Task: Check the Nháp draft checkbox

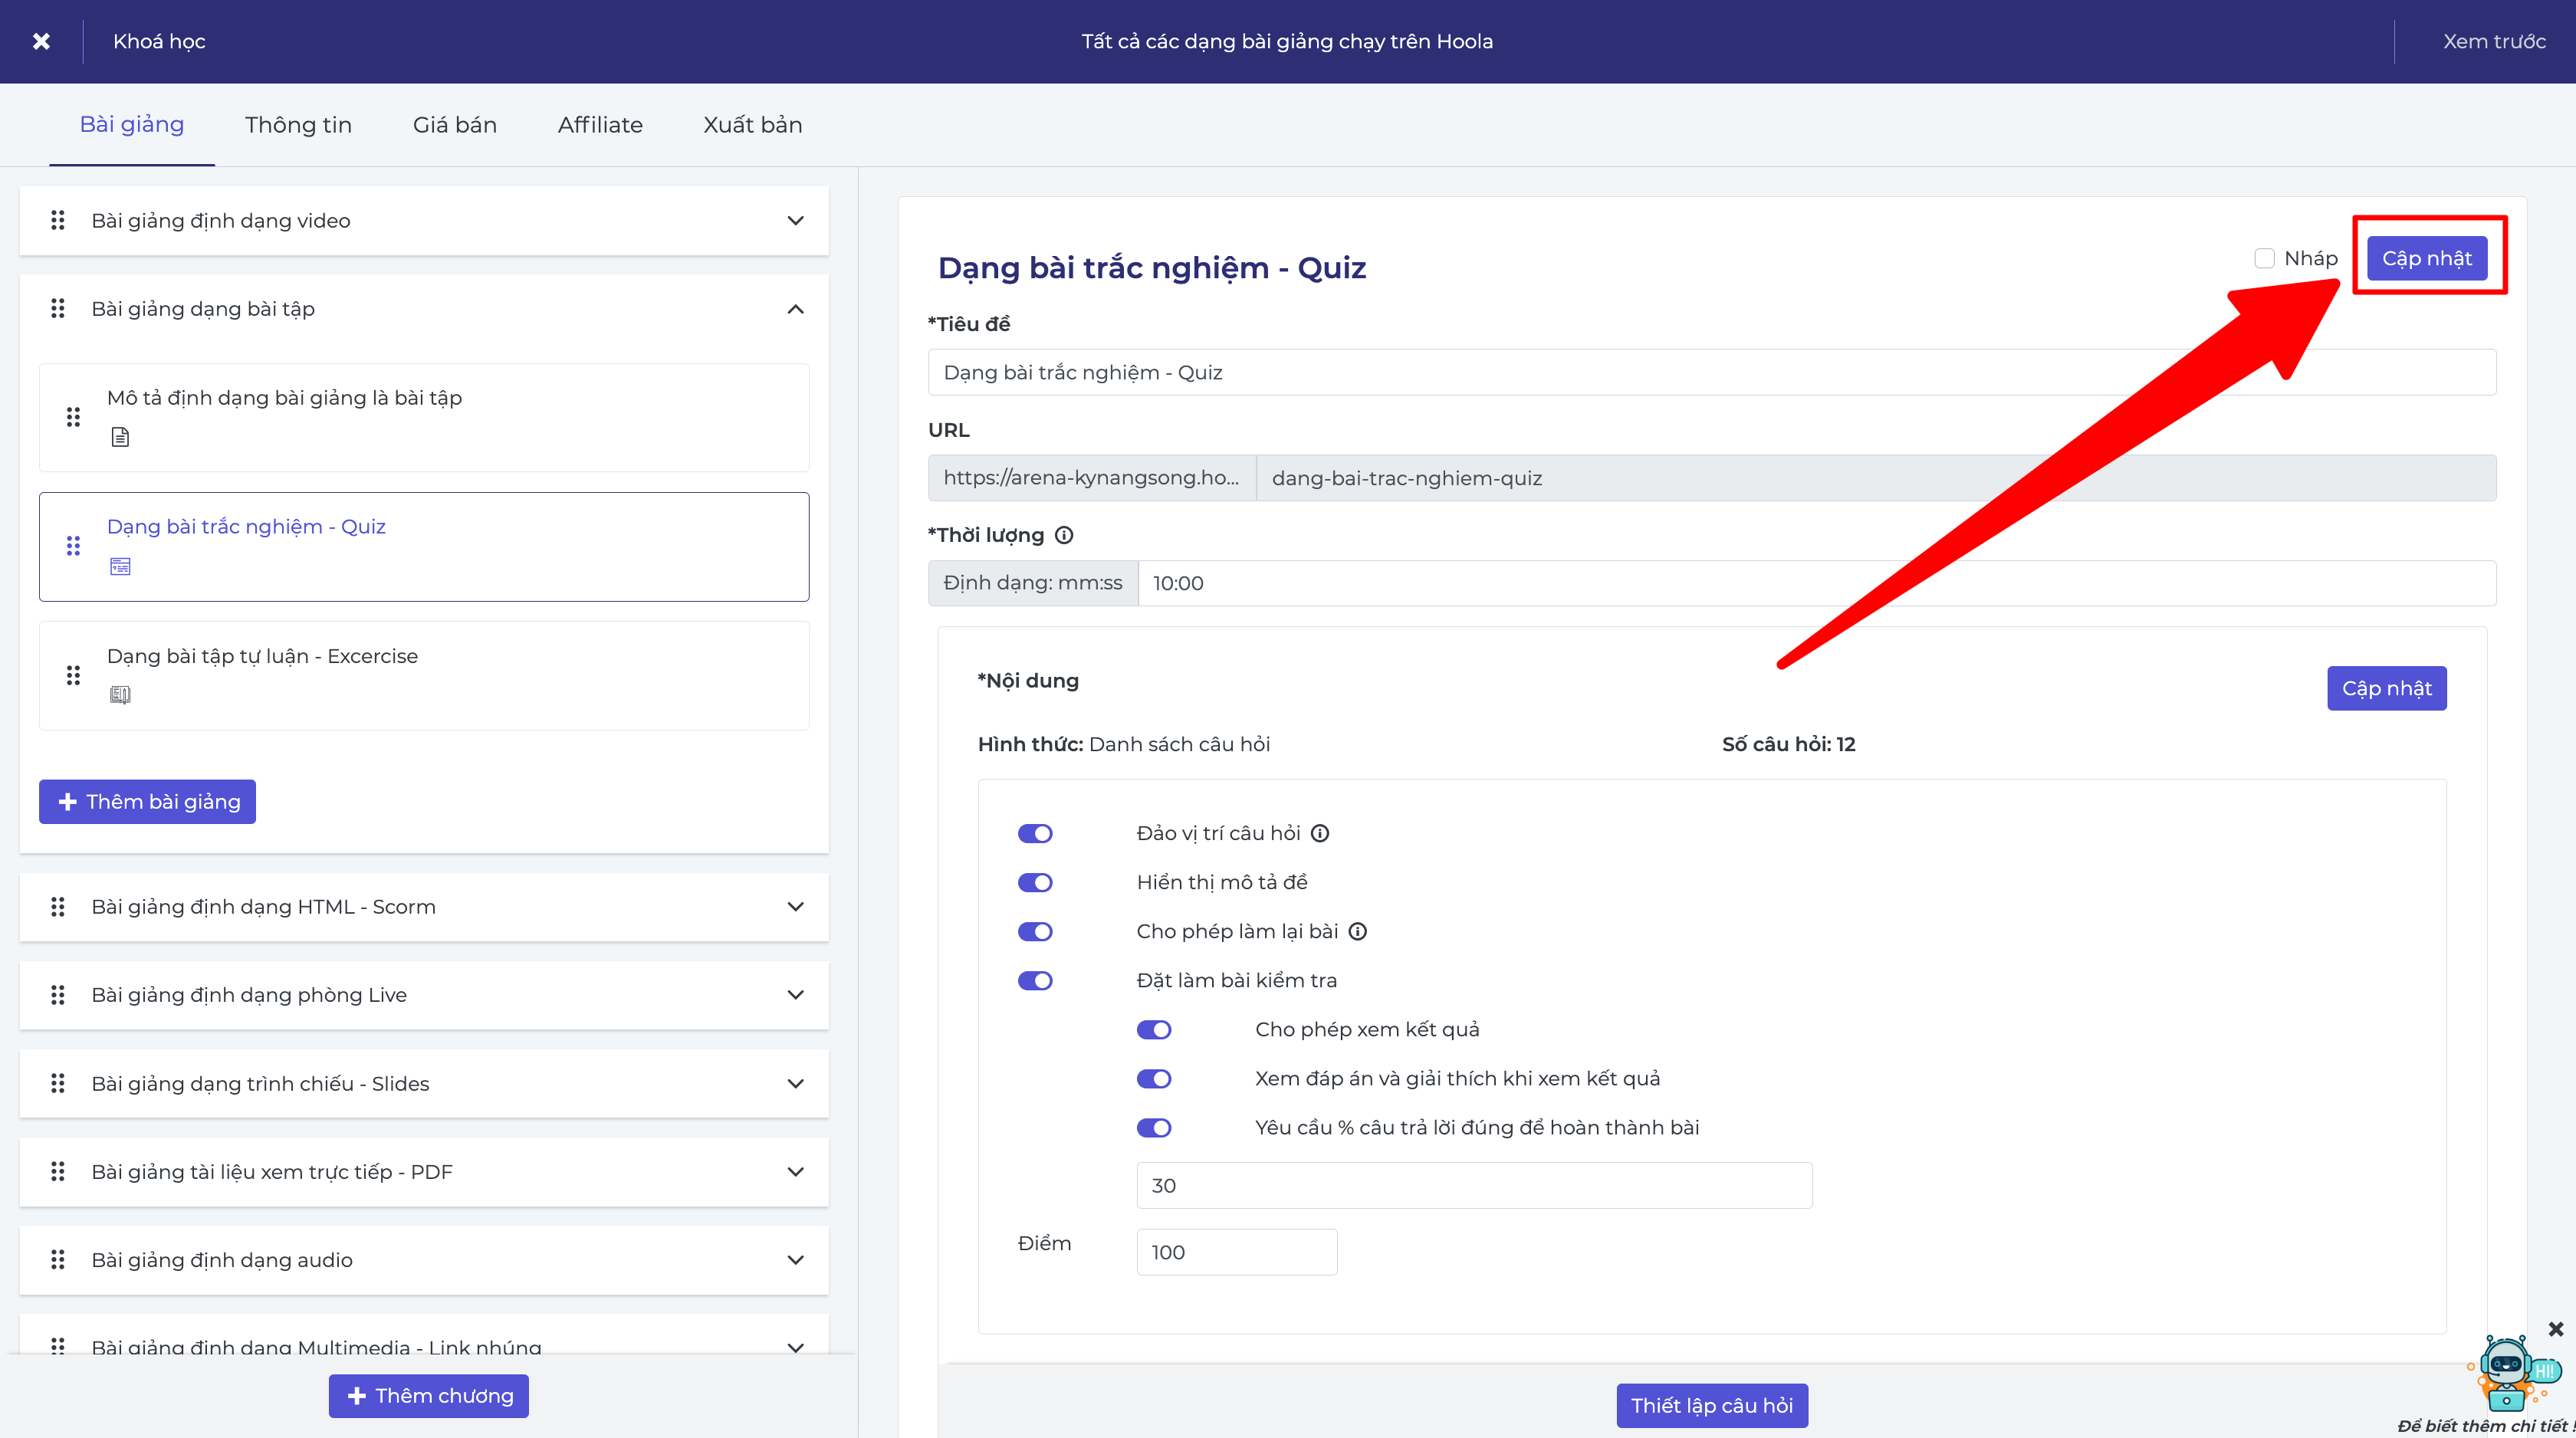Action: tap(2264, 258)
